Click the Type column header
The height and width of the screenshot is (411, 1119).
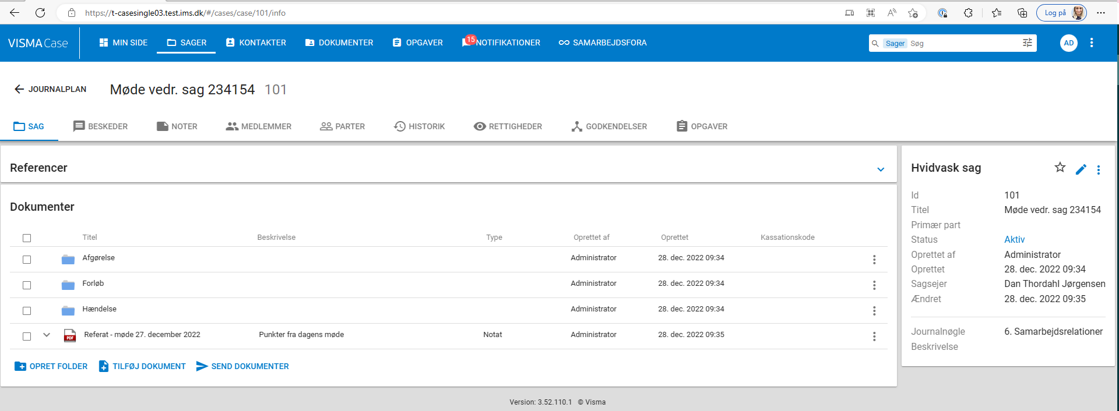pyautogui.click(x=494, y=238)
